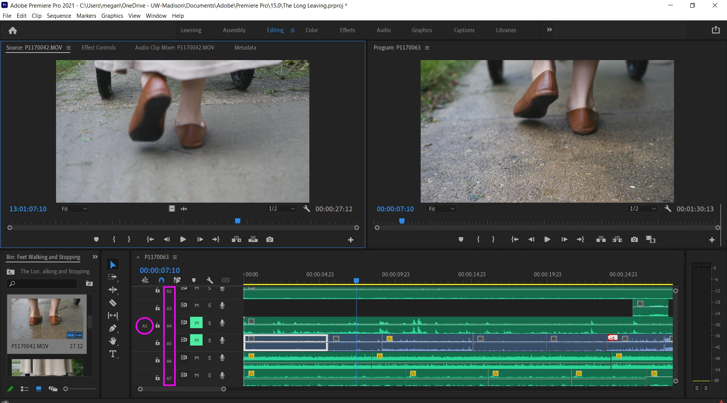This screenshot has width=727, height=403.
Task: Play the Program monitor sequence
Action: [547, 239]
